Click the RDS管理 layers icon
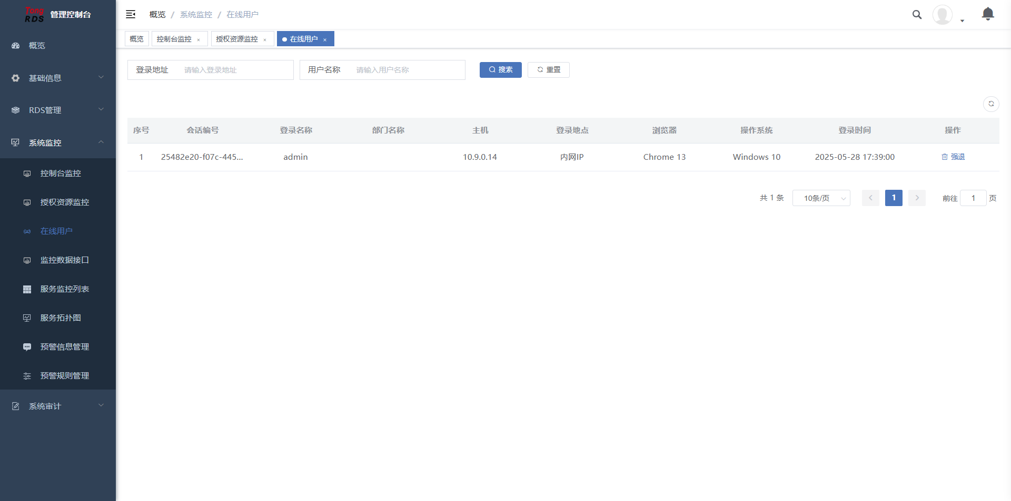 pos(16,110)
